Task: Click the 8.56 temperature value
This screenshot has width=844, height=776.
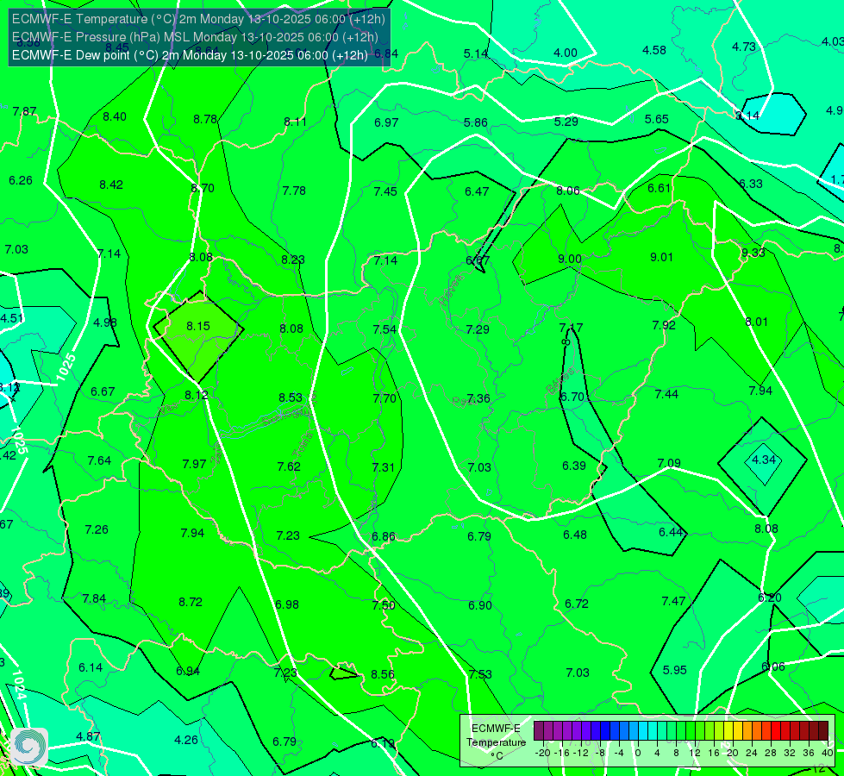Action: point(383,675)
